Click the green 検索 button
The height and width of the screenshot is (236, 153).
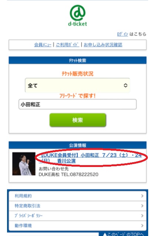tap(78, 120)
